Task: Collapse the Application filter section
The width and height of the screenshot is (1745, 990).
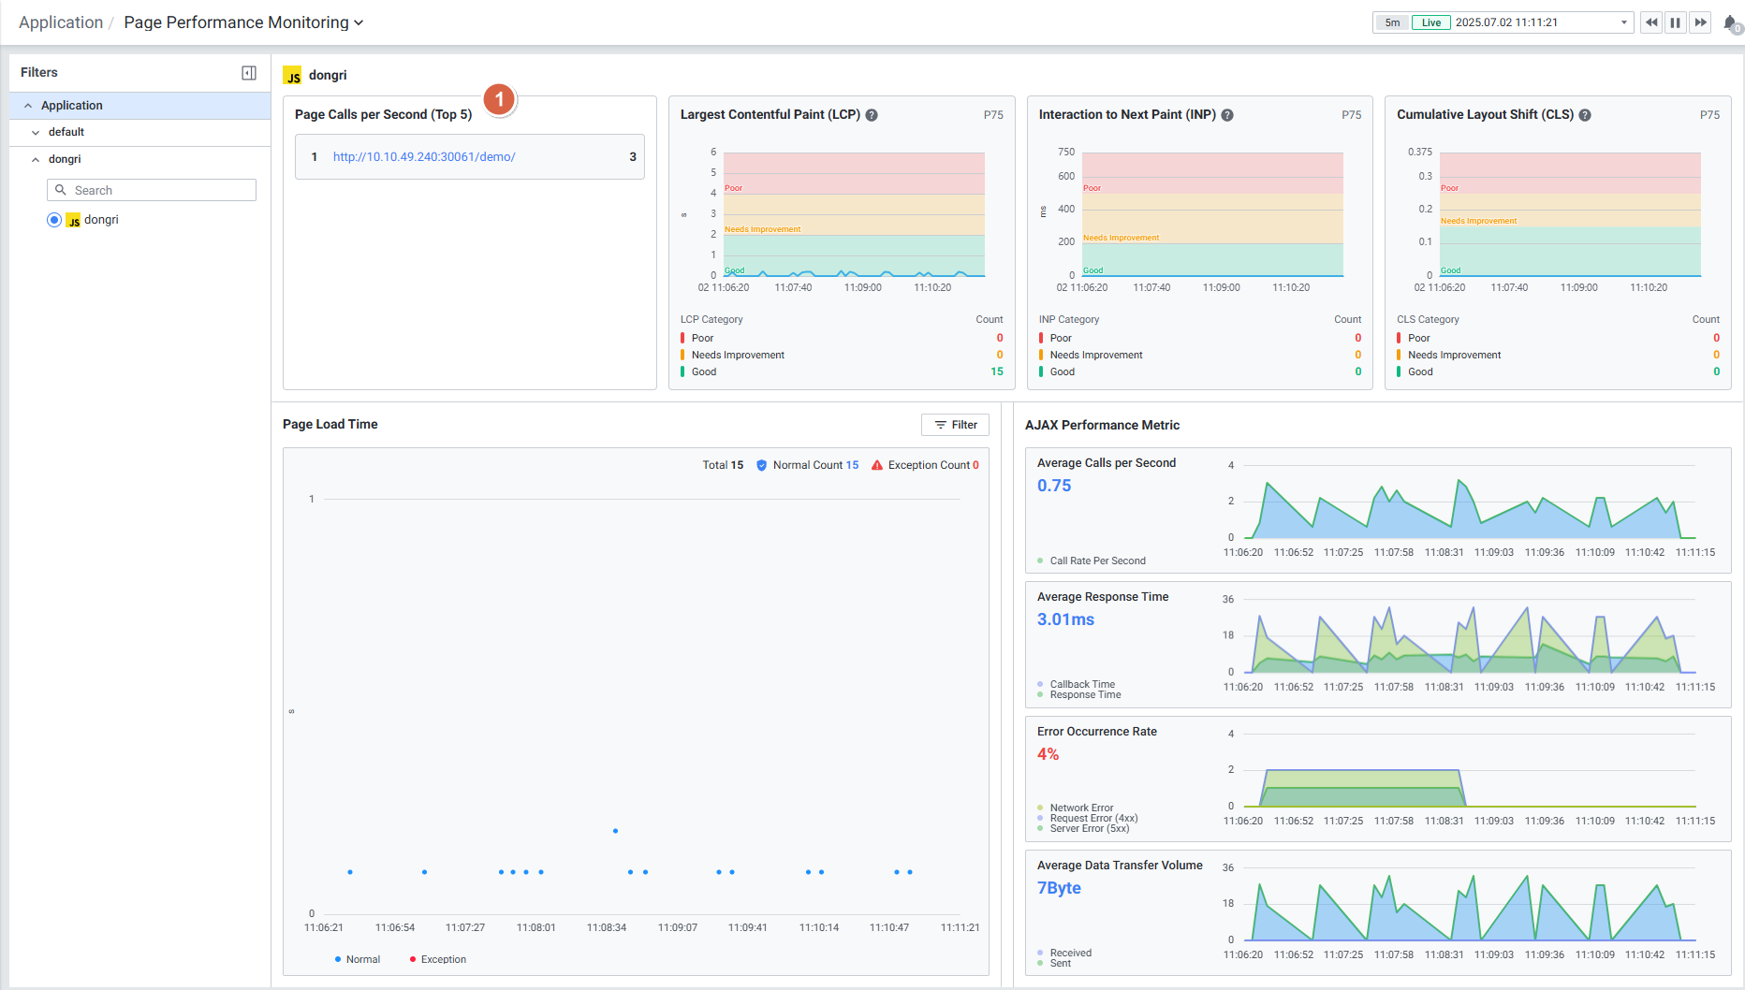Action: tap(28, 106)
